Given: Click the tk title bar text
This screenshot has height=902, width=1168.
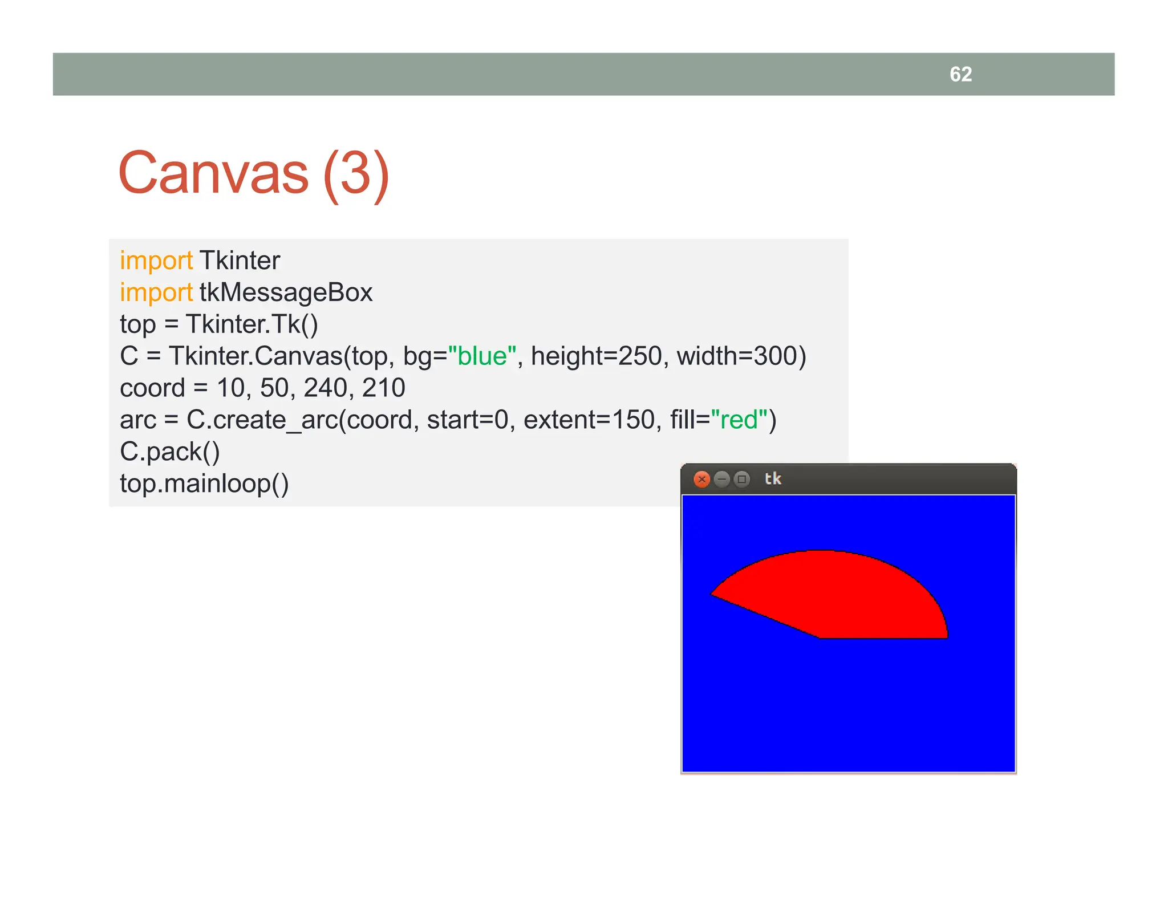Looking at the screenshot, I should coord(773,479).
